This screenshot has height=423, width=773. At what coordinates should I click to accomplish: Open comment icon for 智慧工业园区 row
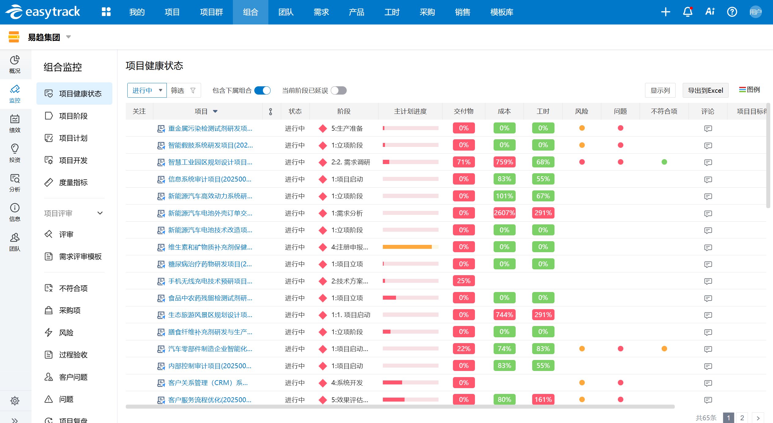point(708,162)
